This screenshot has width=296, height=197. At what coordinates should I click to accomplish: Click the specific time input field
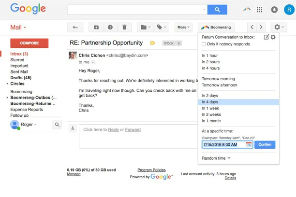(223, 144)
